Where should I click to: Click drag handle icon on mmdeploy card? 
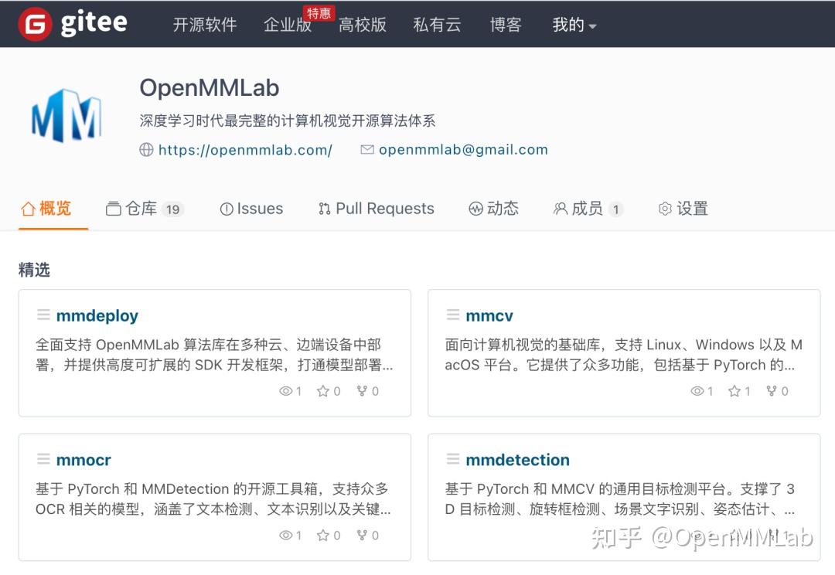(x=43, y=315)
